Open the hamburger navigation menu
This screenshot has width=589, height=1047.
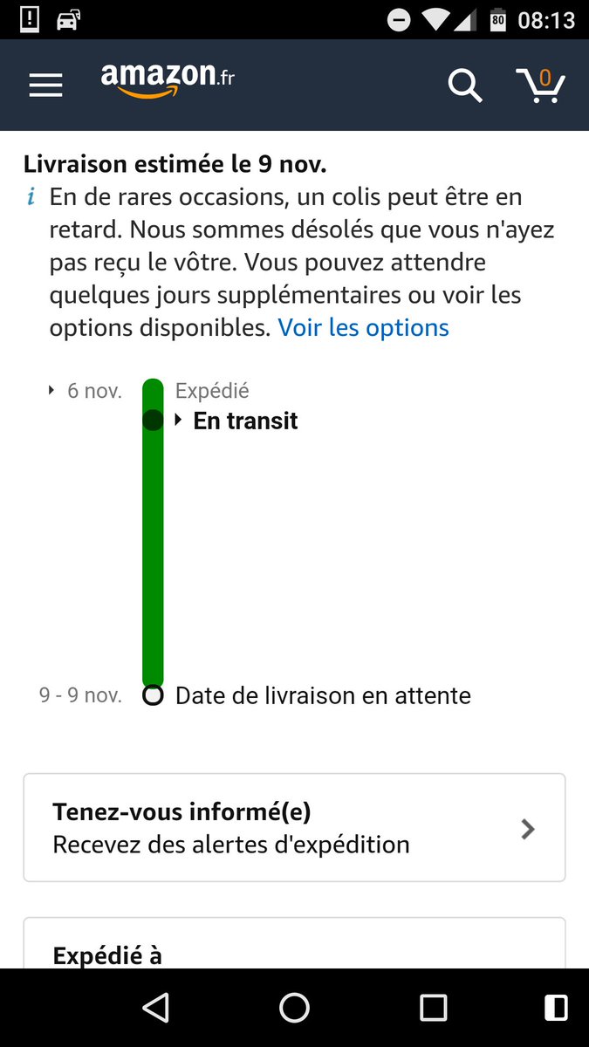click(45, 86)
